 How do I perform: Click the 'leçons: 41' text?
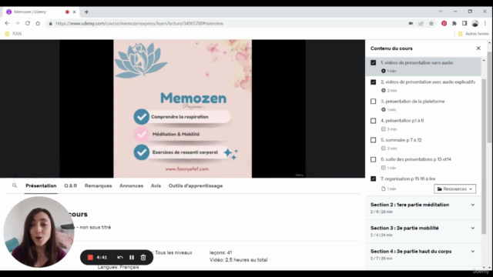tap(221, 252)
